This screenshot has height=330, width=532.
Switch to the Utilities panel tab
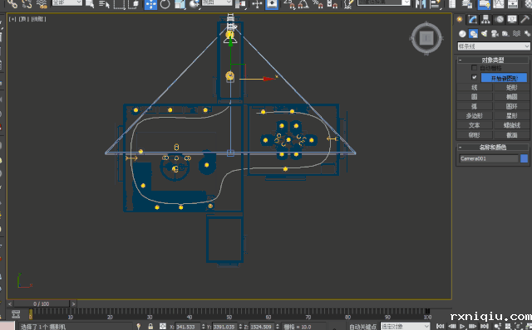[x=525, y=19]
